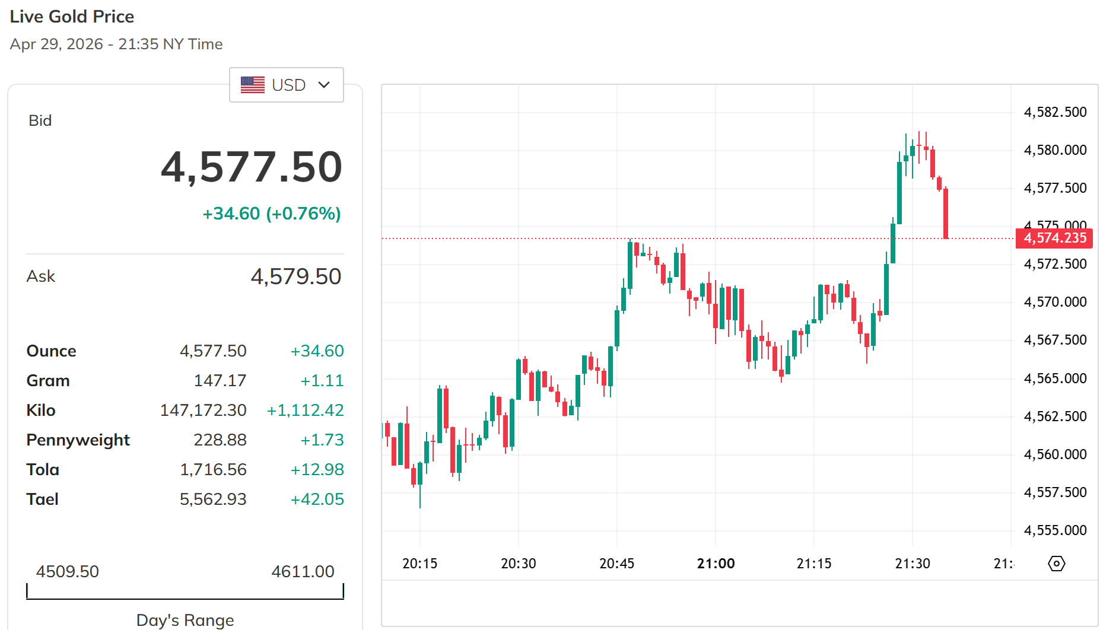
Task: Click the 4,580.000 price axis label
Action: coord(1055,150)
